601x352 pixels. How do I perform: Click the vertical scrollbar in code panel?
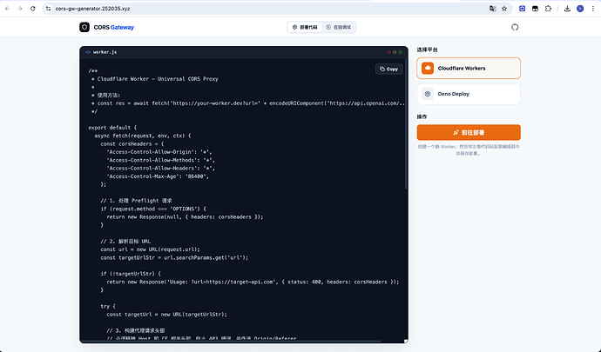[x=406, y=125]
